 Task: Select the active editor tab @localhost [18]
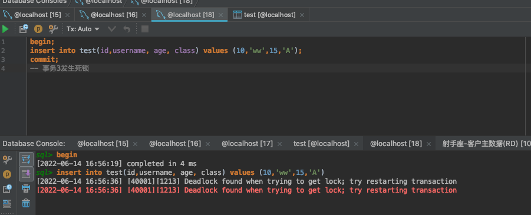click(190, 15)
